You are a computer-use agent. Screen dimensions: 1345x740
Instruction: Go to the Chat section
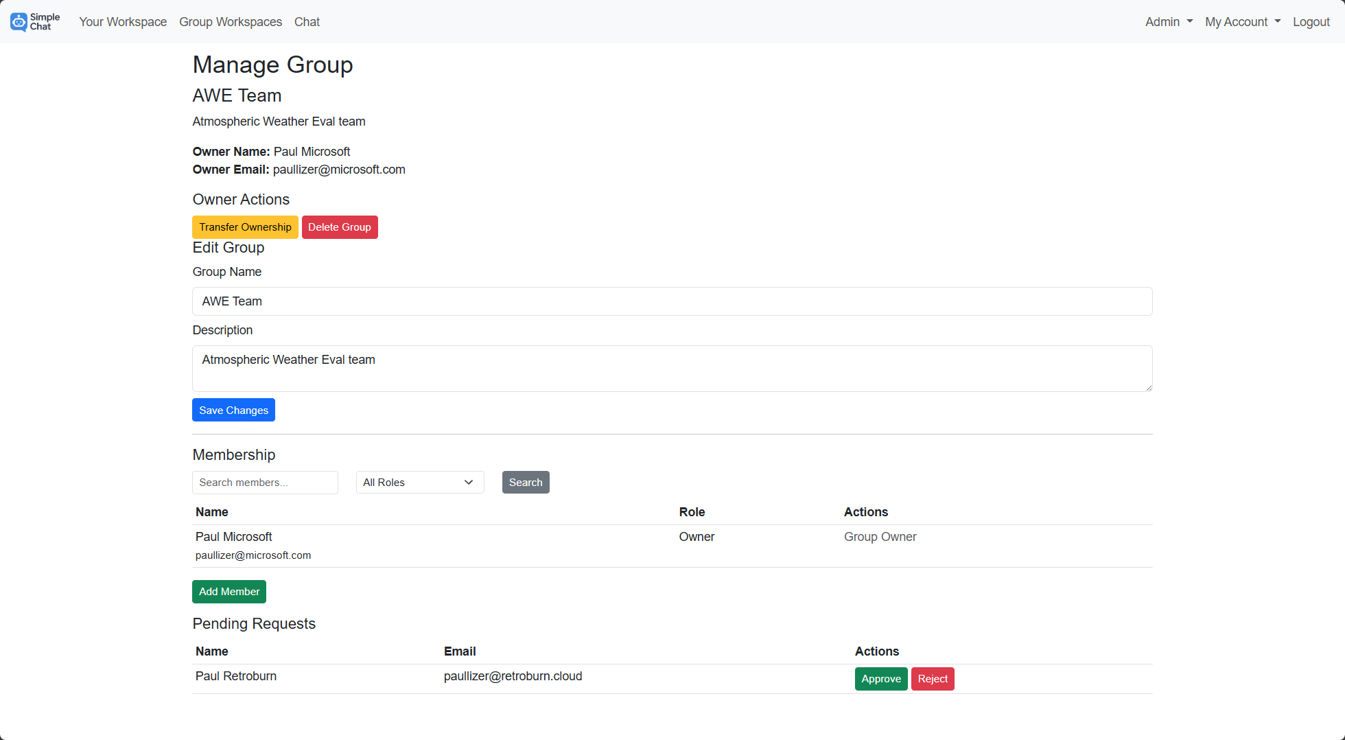(x=307, y=22)
